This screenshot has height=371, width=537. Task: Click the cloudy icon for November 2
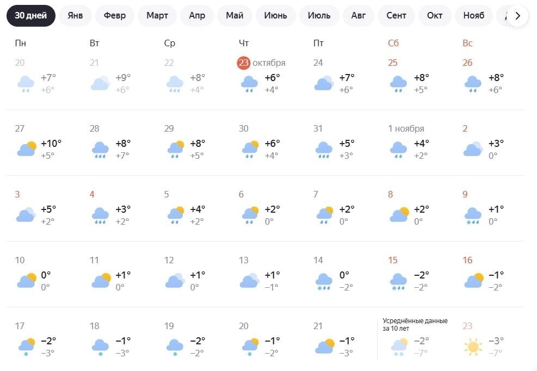(x=473, y=149)
